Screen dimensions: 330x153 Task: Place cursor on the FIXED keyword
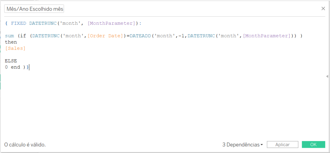(18, 23)
